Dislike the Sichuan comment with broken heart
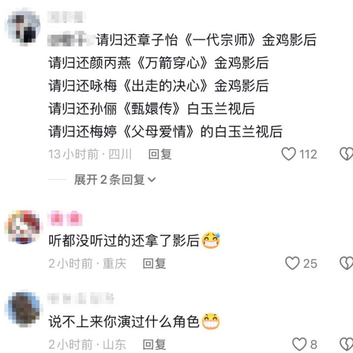Image resolution: width=353 pixels, height=353 pixels. [x=346, y=154]
